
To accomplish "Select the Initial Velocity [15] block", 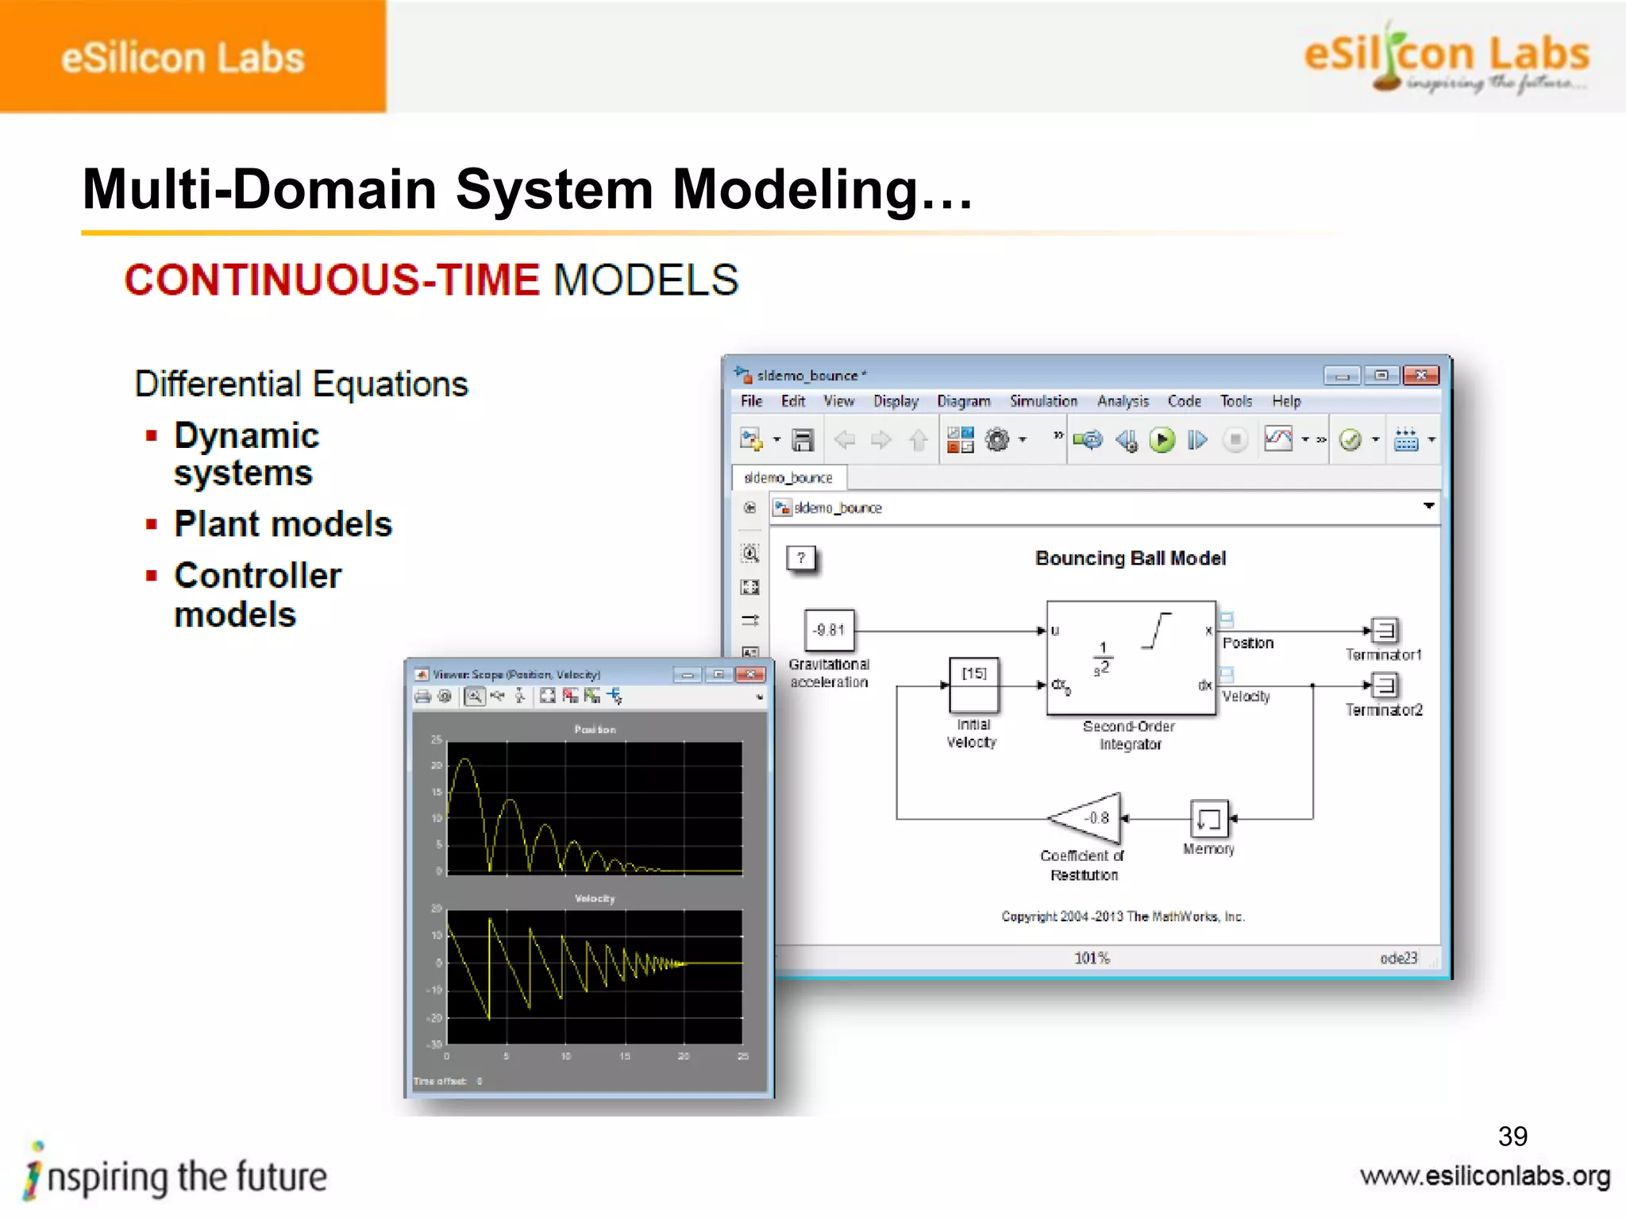I will click(973, 685).
